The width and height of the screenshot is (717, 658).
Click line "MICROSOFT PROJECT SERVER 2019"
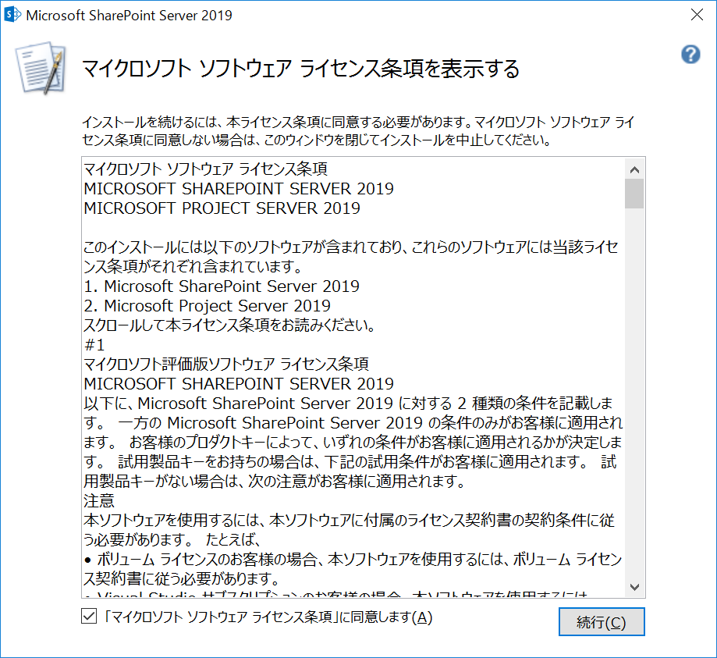coord(222,208)
